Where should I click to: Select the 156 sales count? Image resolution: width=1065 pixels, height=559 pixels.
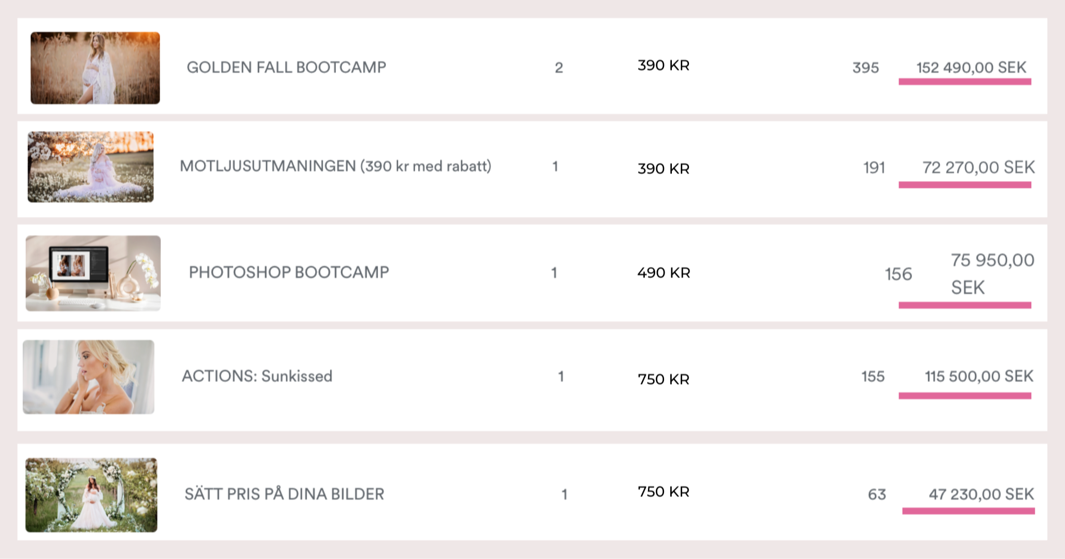[x=898, y=274]
